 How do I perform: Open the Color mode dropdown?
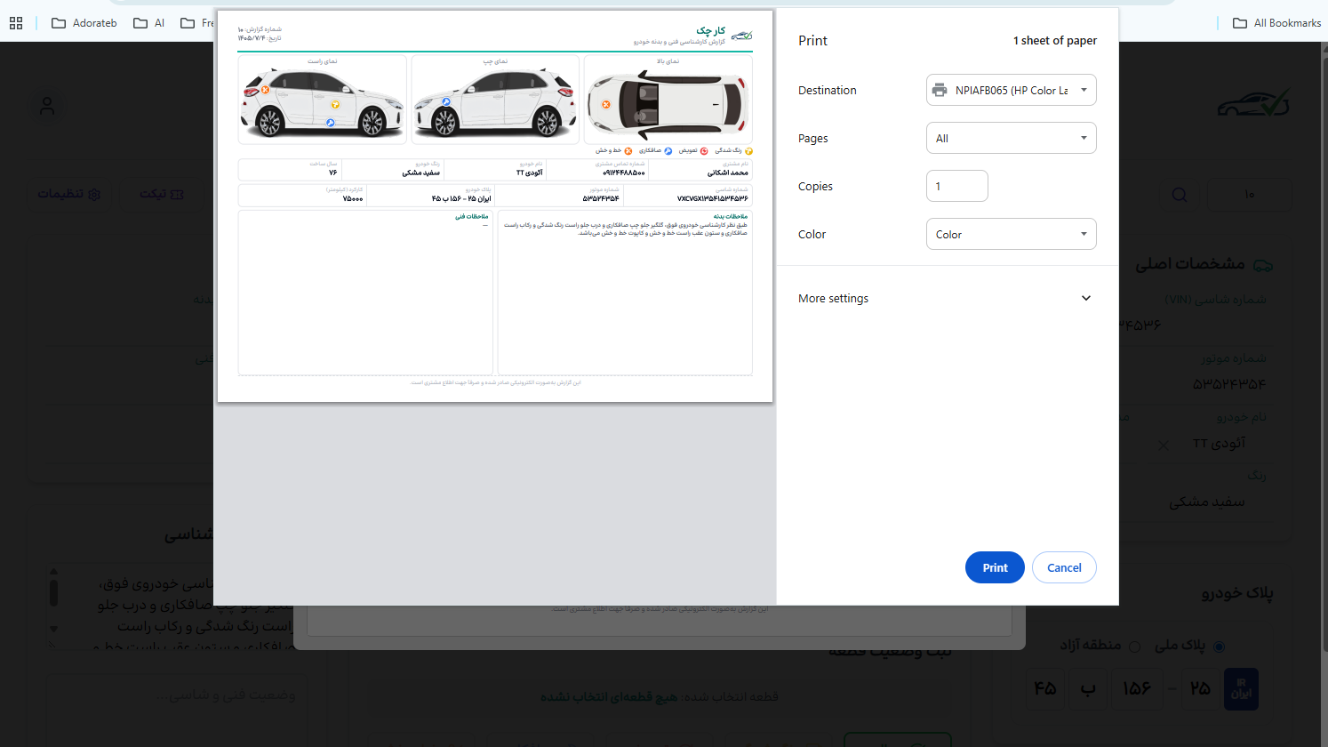1011,234
